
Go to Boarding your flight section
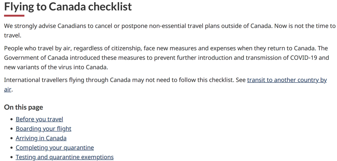(43, 129)
